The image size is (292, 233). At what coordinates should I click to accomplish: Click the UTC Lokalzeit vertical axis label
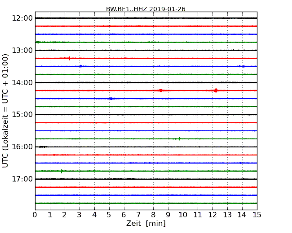[5, 111]
